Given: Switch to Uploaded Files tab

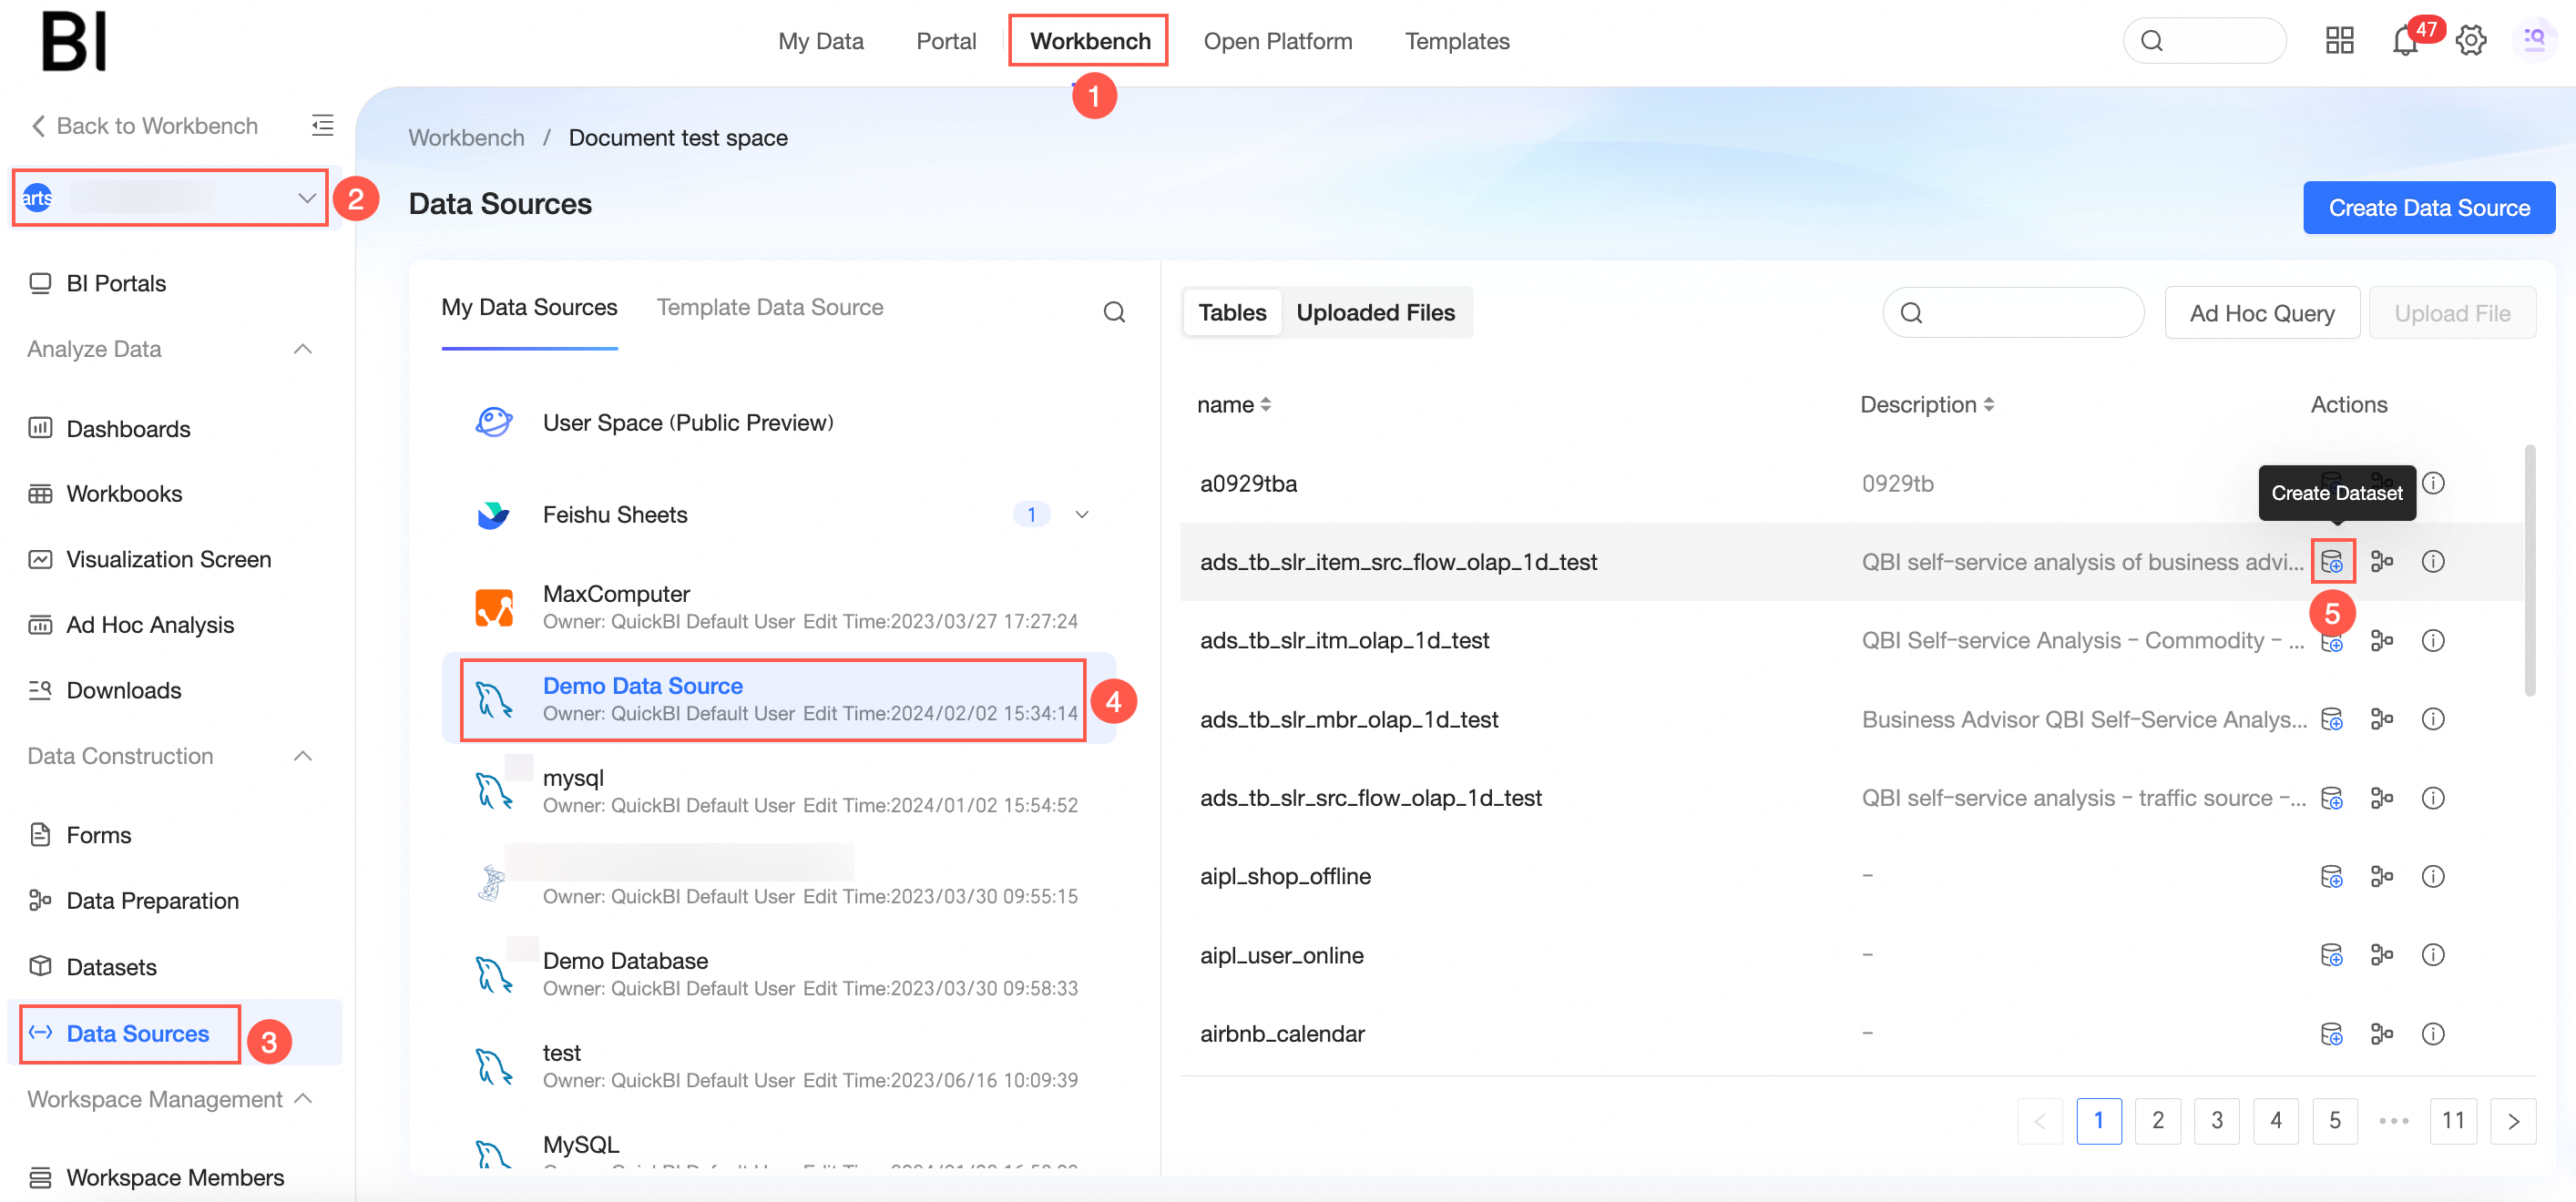Looking at the screenshot, I should click(1375, 312).
